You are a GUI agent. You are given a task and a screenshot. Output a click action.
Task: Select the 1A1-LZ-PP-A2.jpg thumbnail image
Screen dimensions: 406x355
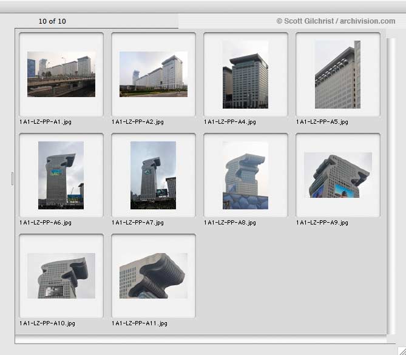154,74
